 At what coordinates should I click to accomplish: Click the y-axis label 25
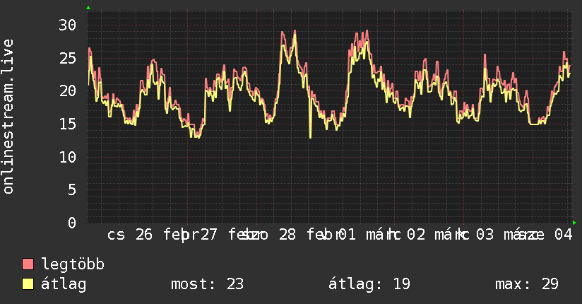point(68,59)
